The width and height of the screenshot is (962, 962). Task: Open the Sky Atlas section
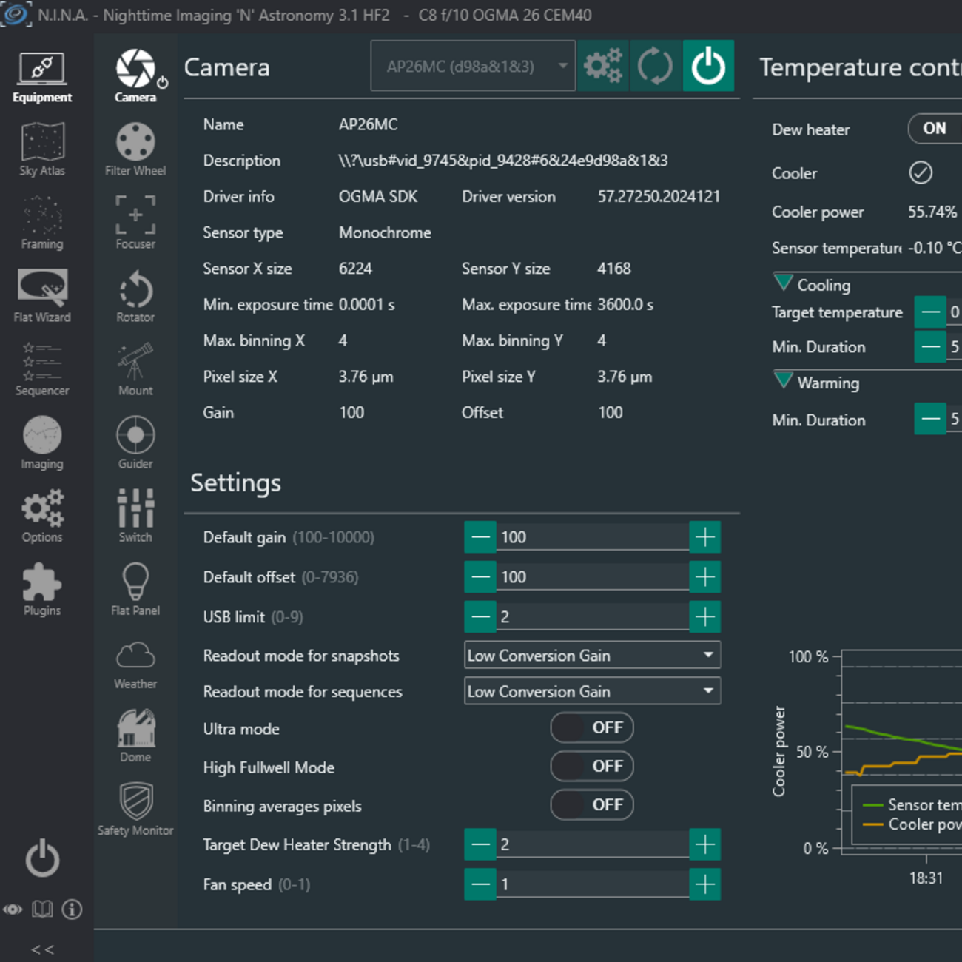42,150
